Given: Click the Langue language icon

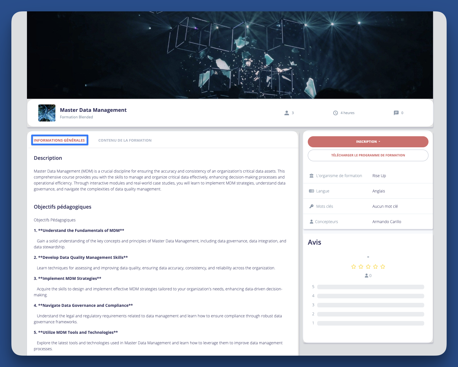Looking at the screenshot, I should click(311, 191).
